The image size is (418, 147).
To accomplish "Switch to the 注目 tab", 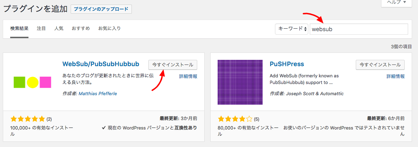I will pyautogui.click(x=41, y=28).
